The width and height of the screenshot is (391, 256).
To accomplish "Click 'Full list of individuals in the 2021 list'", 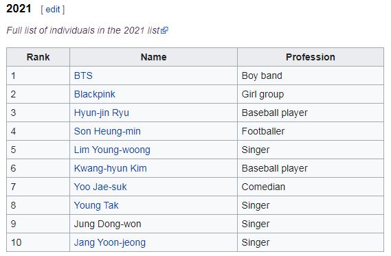I will coord(83,30).
